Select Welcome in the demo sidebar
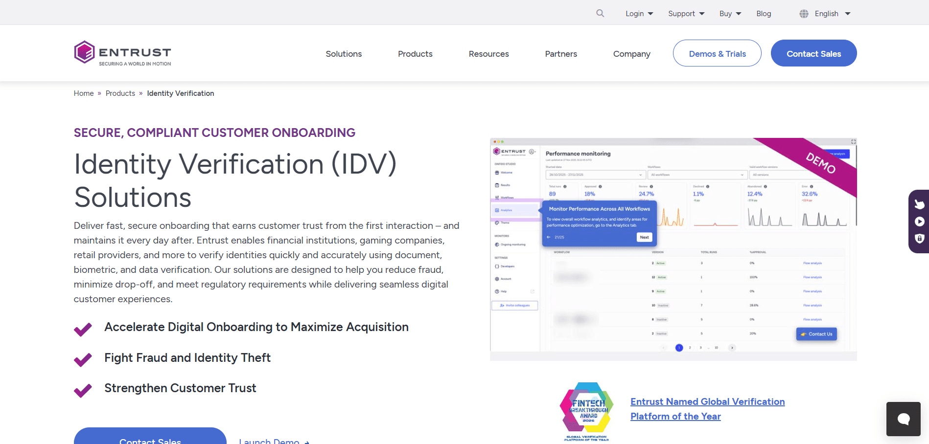929x444 pixels. point(504,173)
